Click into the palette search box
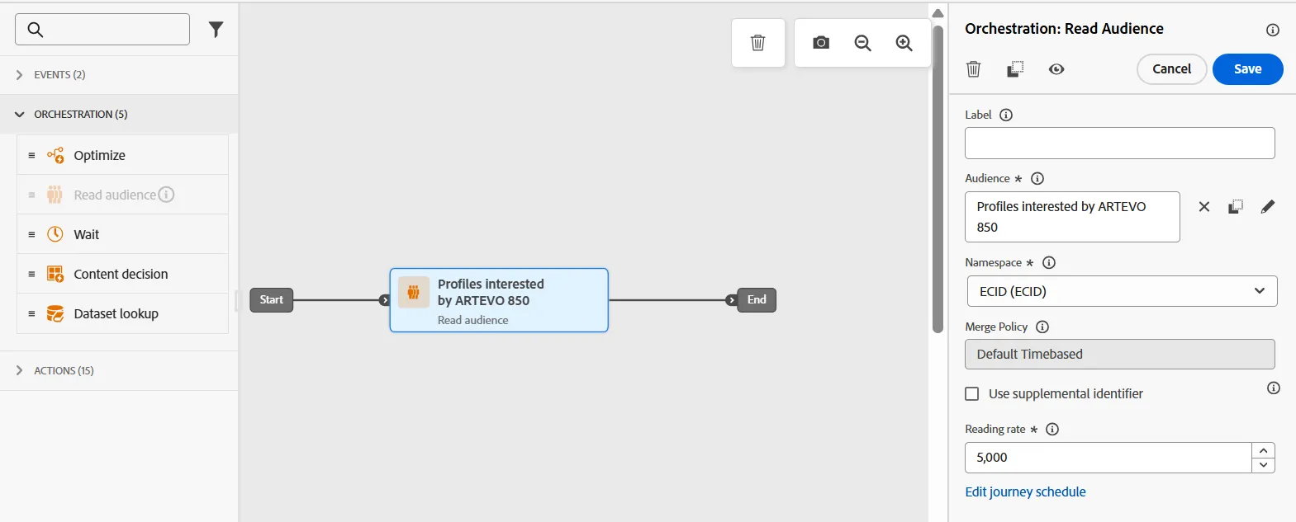 coord(102,30)
